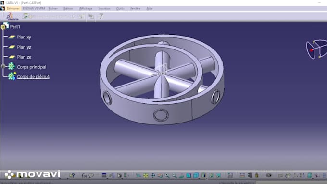Click the Plan xy plane icon

pyautogui.click(x=12, y=37)
